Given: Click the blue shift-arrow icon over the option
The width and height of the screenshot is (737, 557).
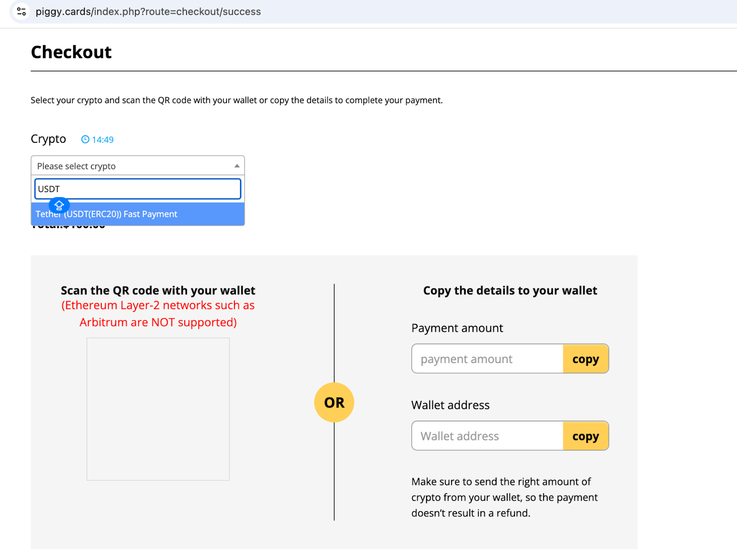Looking at the screenshot, I should [x=59, y=205].
